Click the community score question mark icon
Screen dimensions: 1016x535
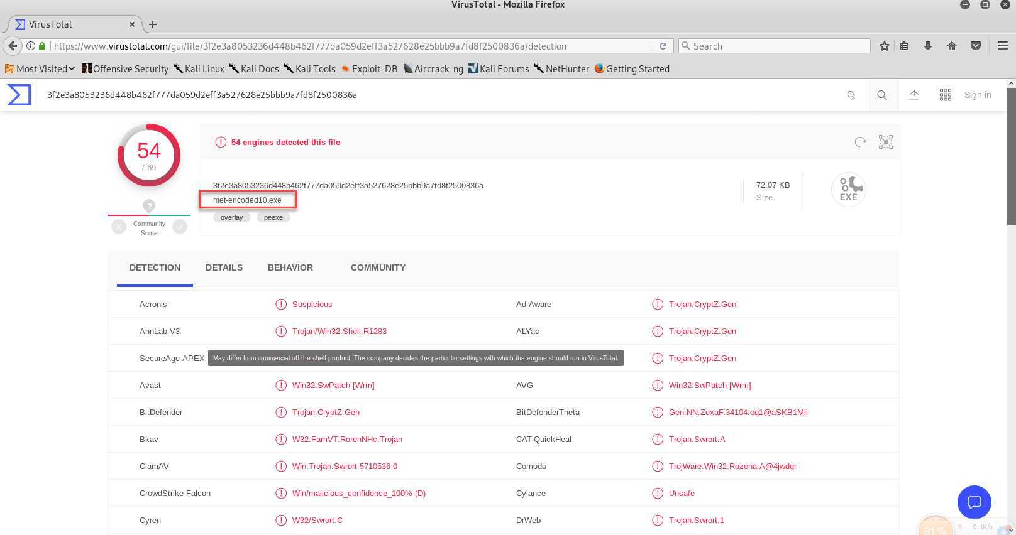(149, 206)
